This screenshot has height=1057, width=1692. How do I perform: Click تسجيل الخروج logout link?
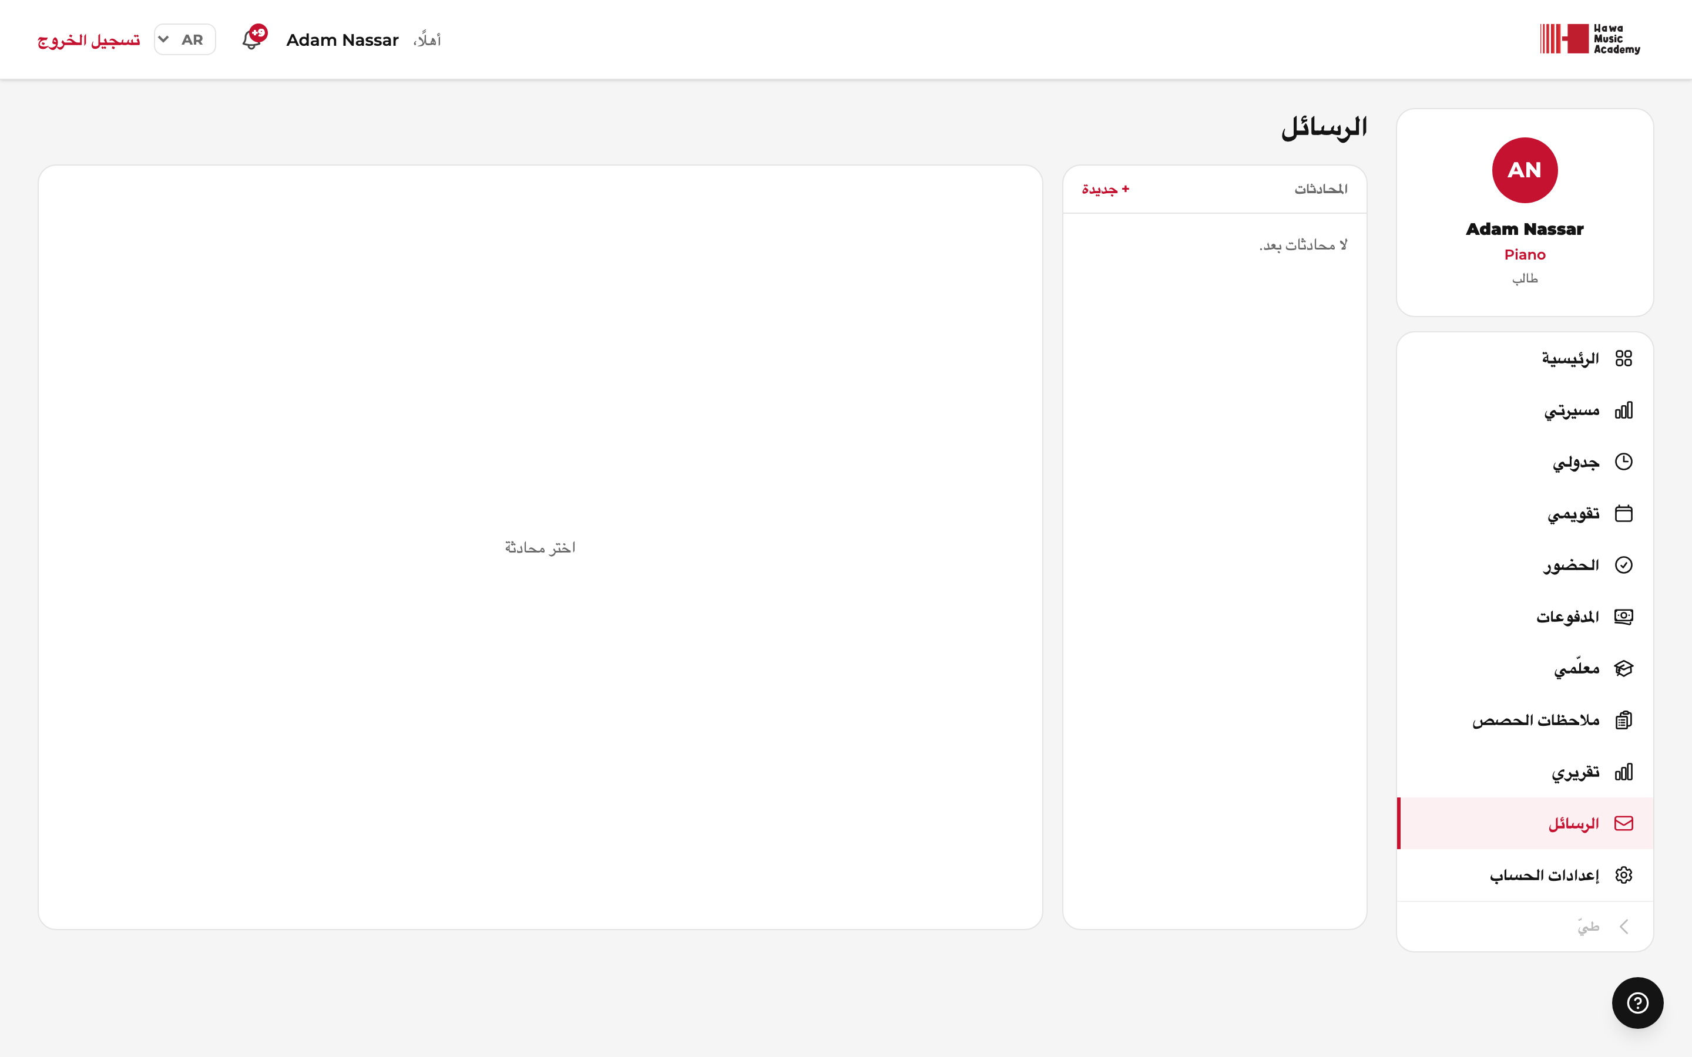point(89,40)
